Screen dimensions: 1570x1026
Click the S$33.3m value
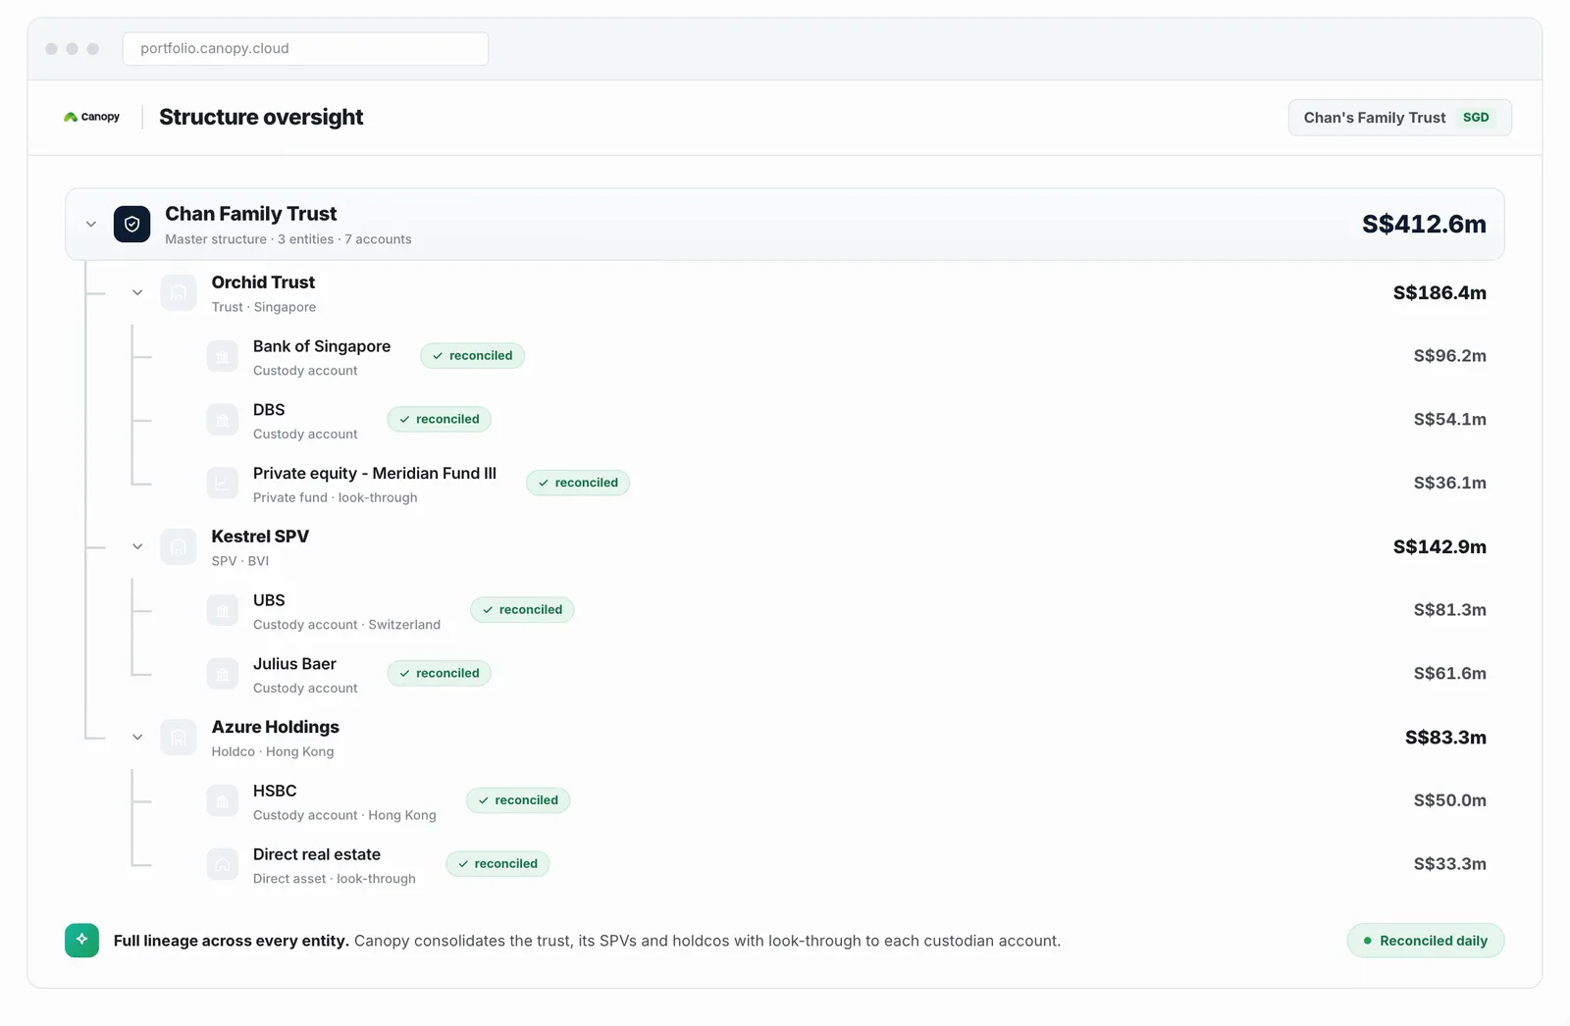click(x=1449, y=864)
